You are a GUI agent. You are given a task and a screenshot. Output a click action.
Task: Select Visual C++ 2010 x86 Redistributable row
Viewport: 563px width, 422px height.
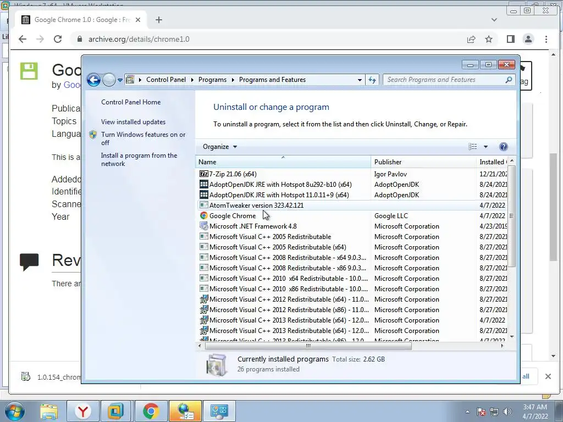pos(352,288)
